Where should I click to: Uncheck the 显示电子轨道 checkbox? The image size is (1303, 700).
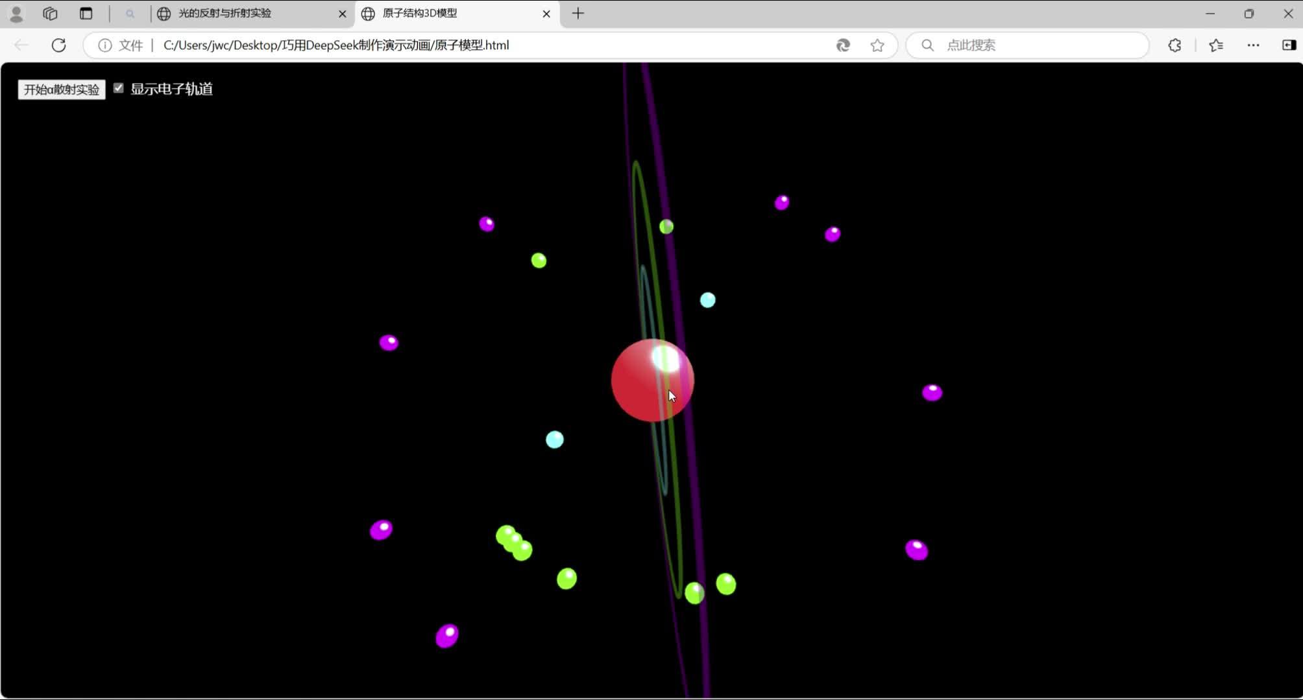(119, 88)
